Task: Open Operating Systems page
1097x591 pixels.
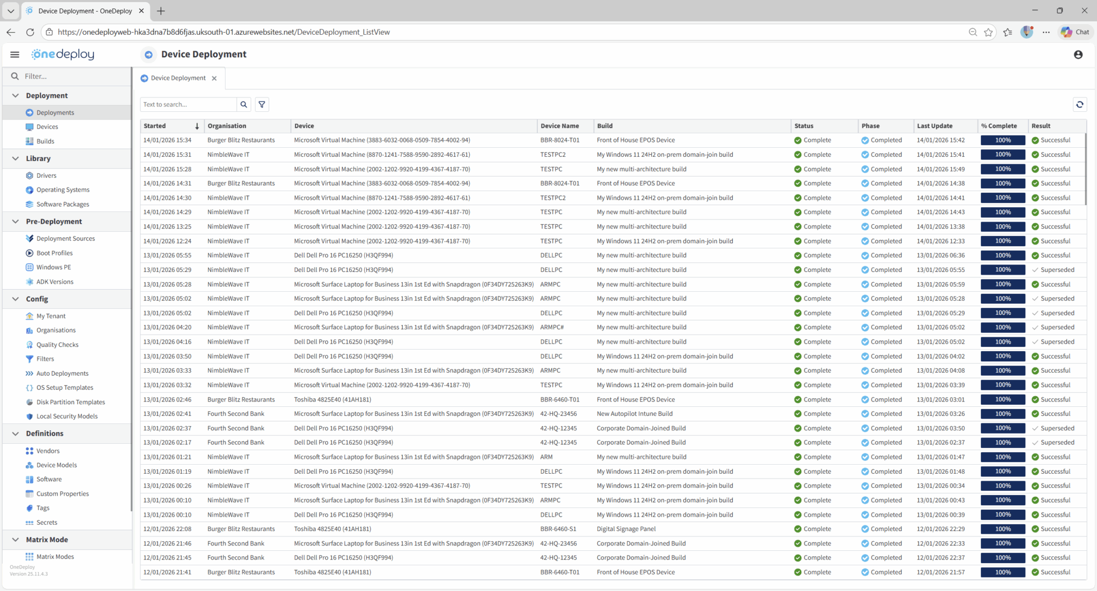Action: click(63, 190)
